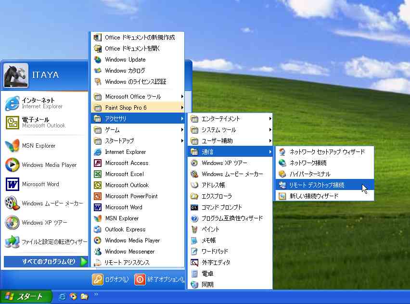This screenshot has height=304, width=410.
Task: Click the すべてのプログラム(P) button
Action: coord(46,261)
